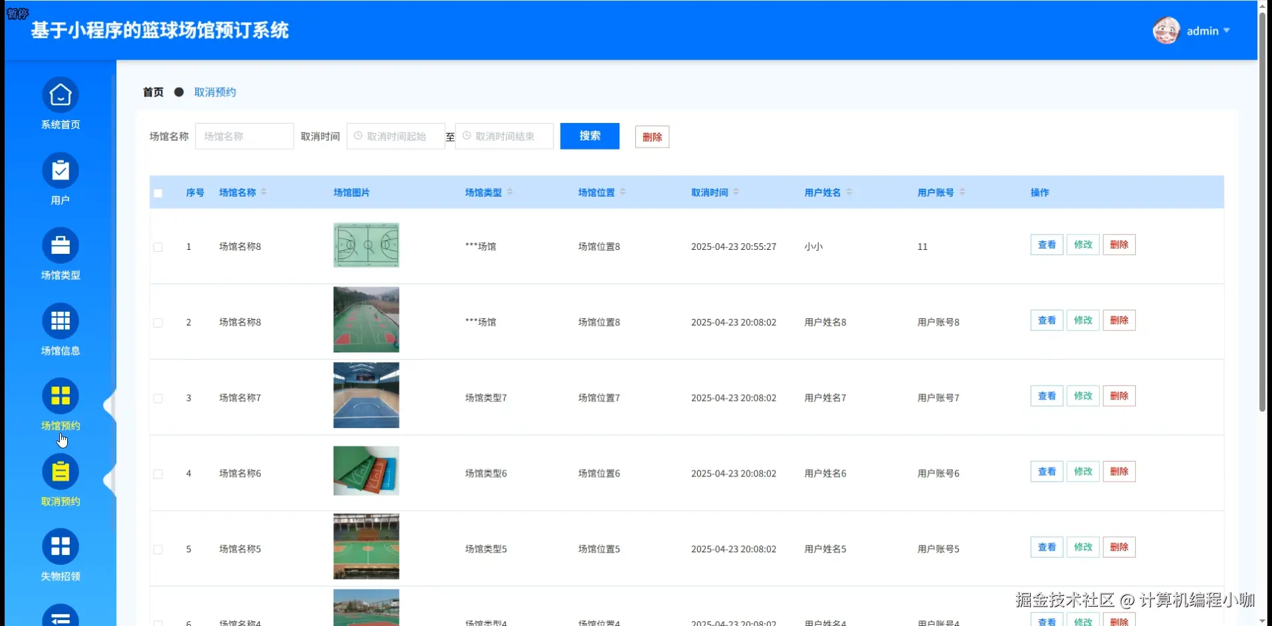This screenshot has height=626, width=1272.
Task: Edit row 2 with 修改 button
Action: point(1083,320)
